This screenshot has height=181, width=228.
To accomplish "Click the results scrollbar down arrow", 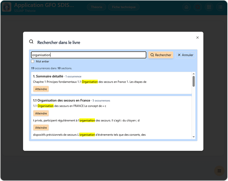I will pos(194,137).
